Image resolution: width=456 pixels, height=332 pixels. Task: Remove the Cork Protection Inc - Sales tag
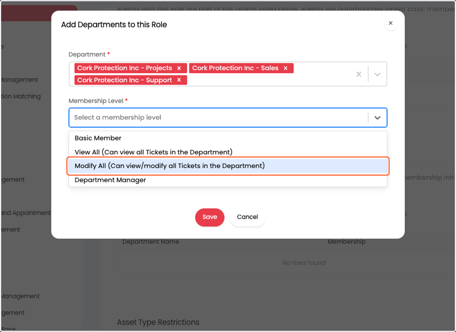point(285,68)
